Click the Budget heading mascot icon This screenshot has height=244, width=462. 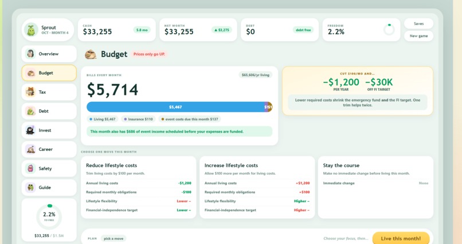coord(91,54)
